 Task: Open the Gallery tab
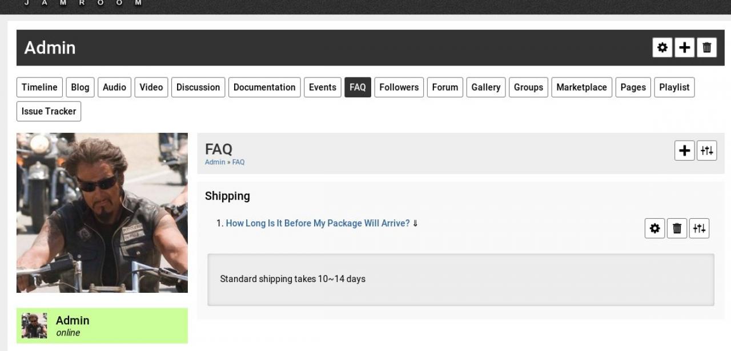(486, 87)
